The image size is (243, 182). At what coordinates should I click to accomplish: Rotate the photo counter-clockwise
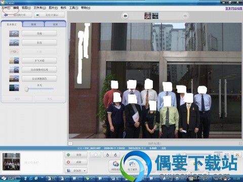coord(107,155)
